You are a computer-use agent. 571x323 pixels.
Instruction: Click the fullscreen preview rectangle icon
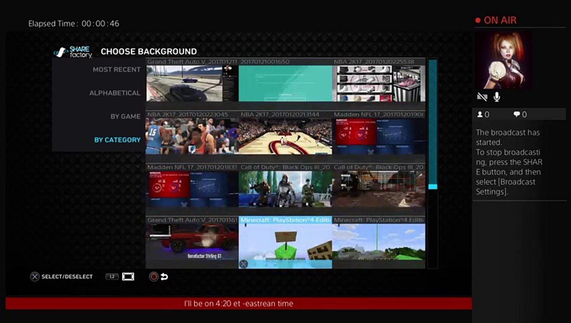click(128, 277)
